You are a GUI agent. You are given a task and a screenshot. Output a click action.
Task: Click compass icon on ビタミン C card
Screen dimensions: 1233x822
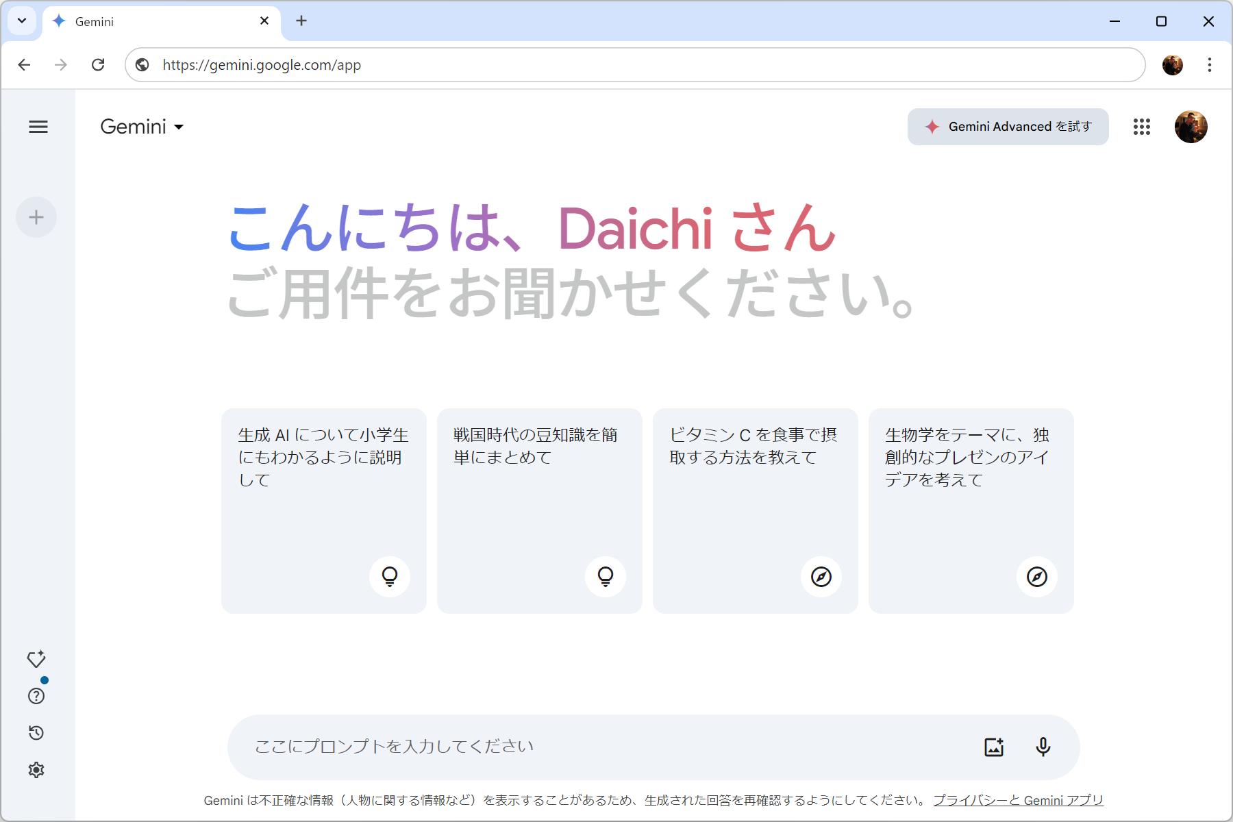(821, 577)
